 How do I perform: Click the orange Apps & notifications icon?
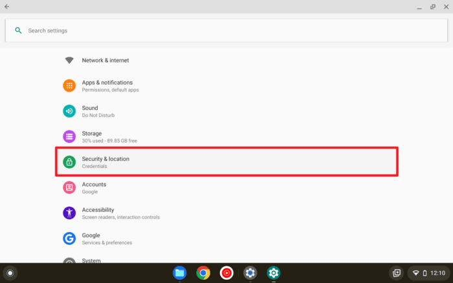69,86
